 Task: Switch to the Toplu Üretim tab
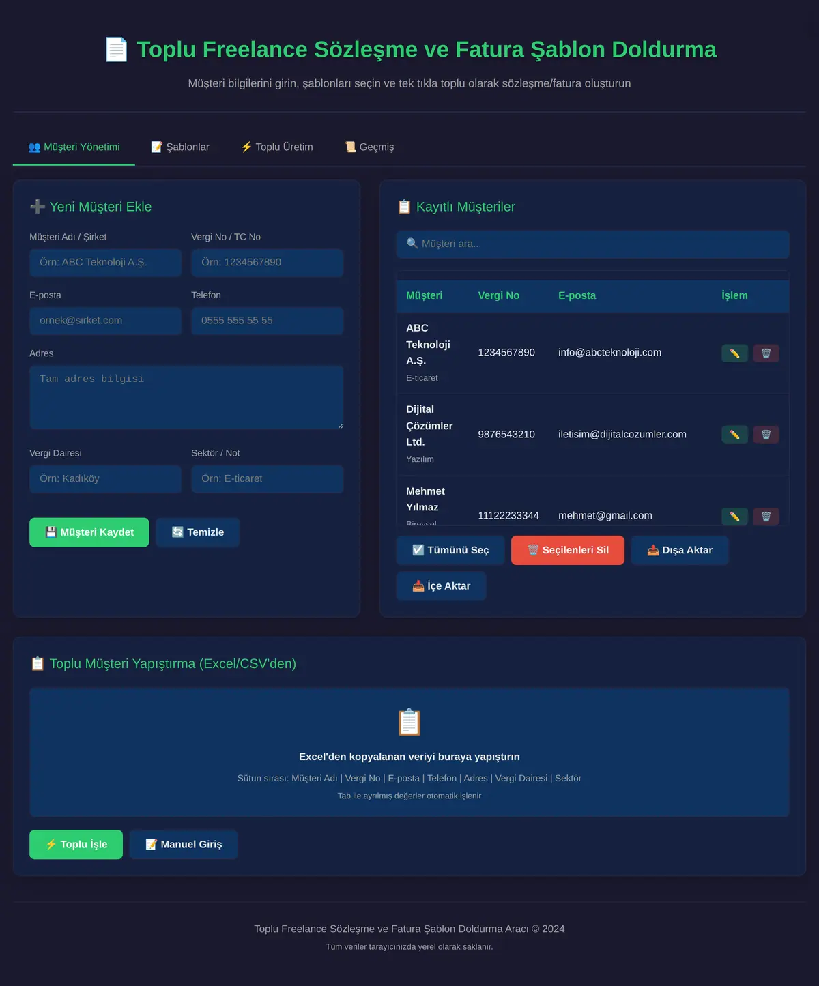tap(277, 147)
